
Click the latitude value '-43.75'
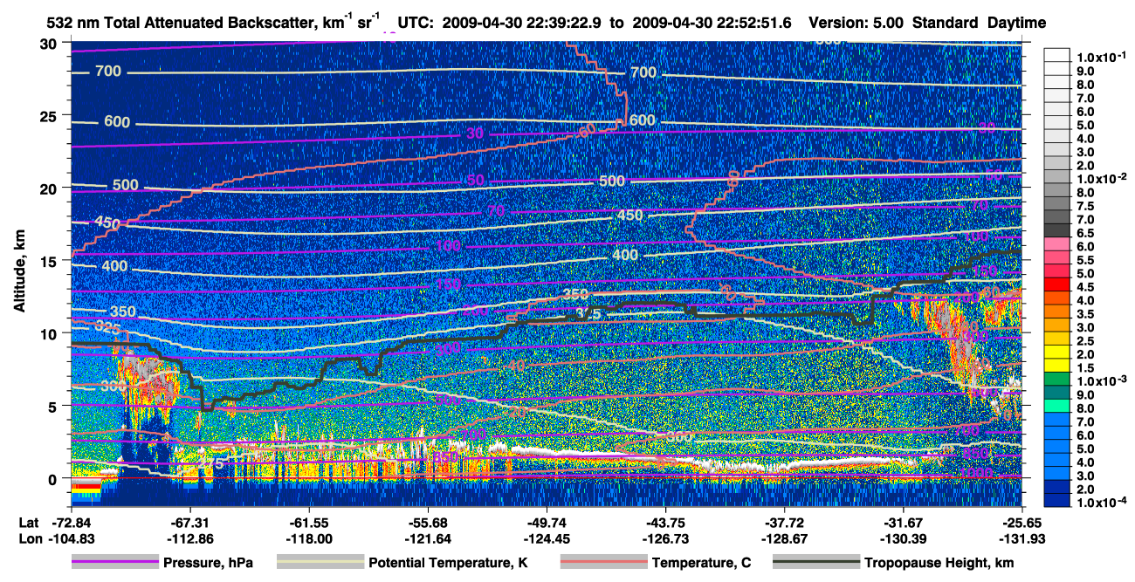(664, 523)
